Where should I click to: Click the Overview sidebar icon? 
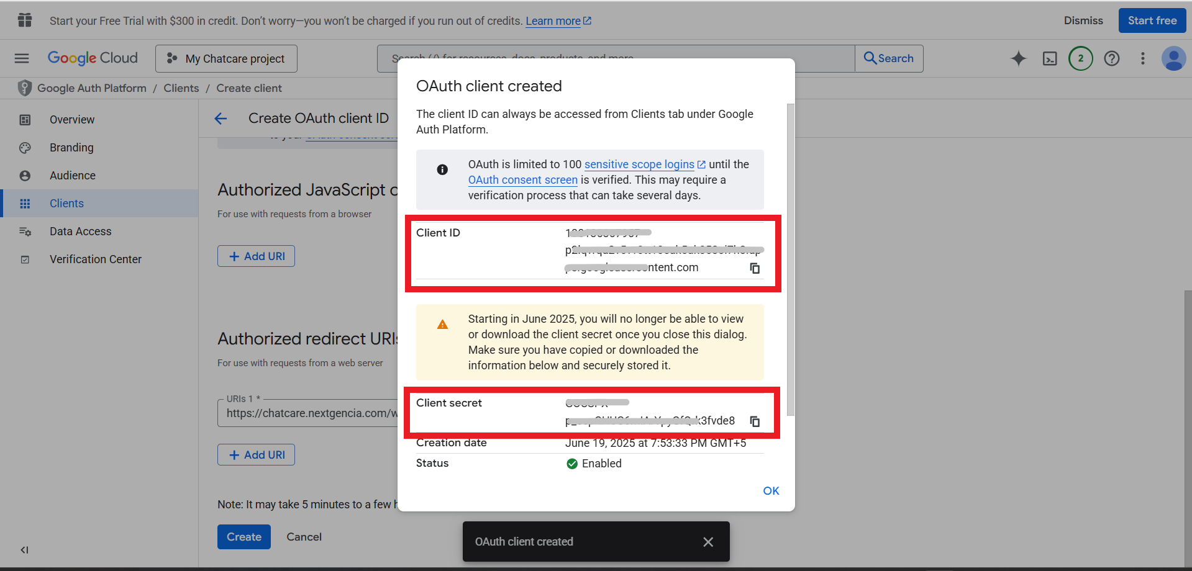(25, 120)
